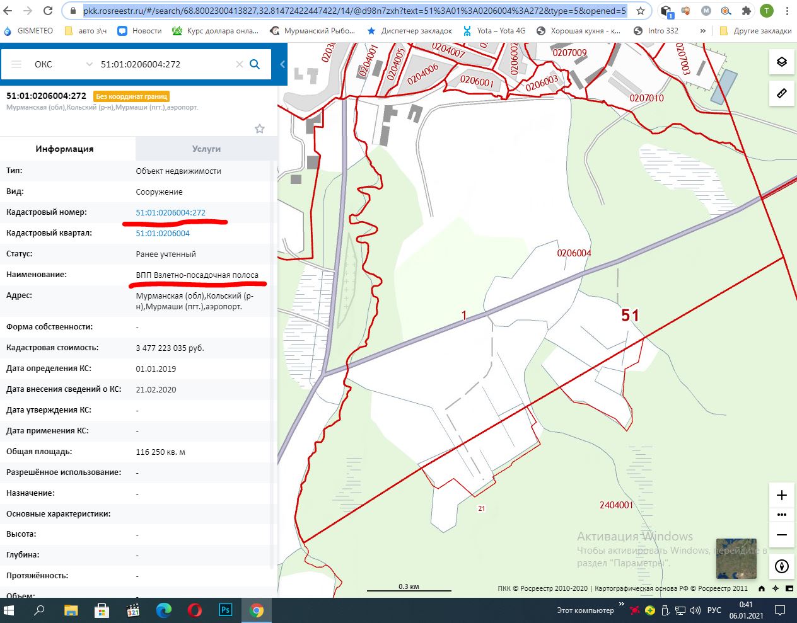
Task: Switch to satellite basemap thumbnail
Action: tap(736, 559)
